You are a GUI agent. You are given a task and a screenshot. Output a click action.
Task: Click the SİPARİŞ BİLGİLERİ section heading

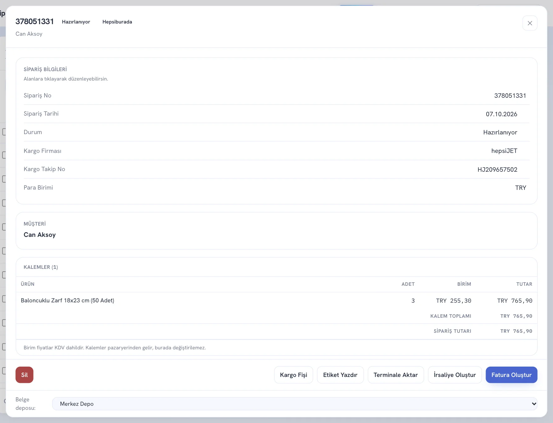point(45,69)
